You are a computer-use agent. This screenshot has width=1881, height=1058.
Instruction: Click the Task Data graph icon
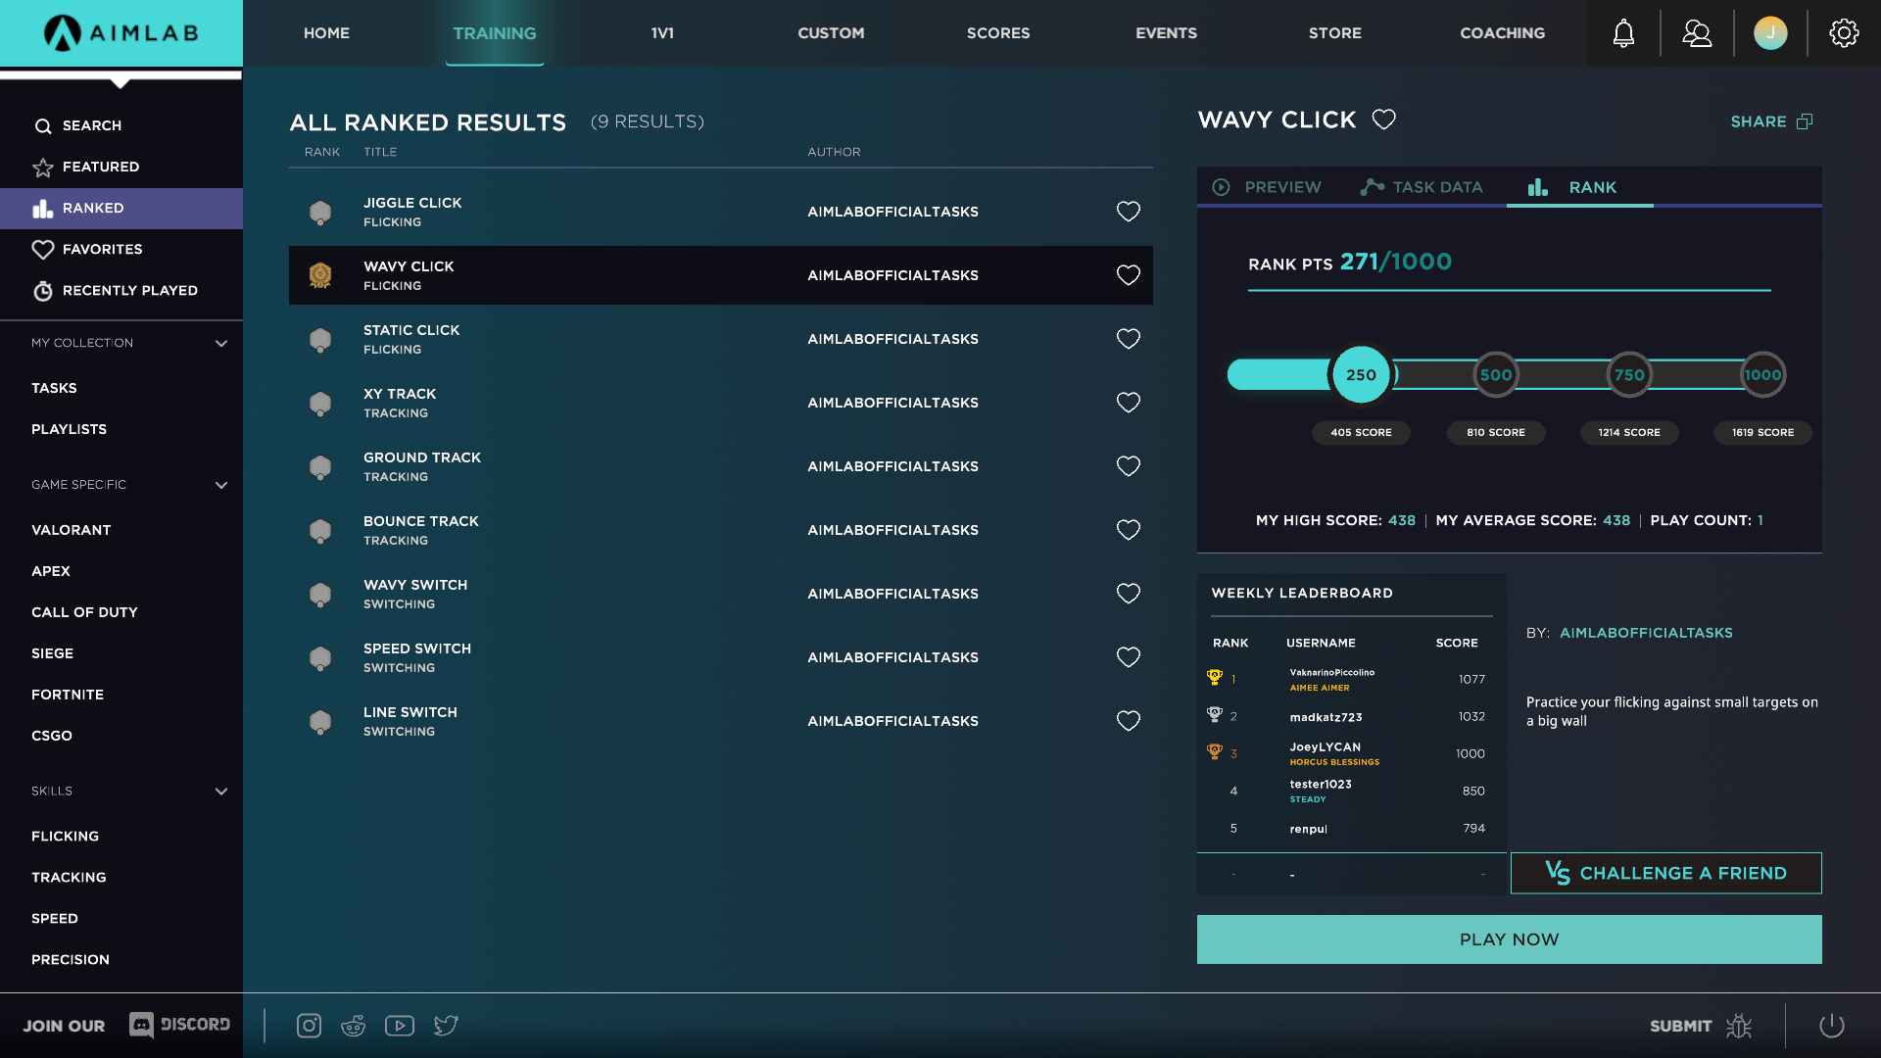pos(1373,187)
